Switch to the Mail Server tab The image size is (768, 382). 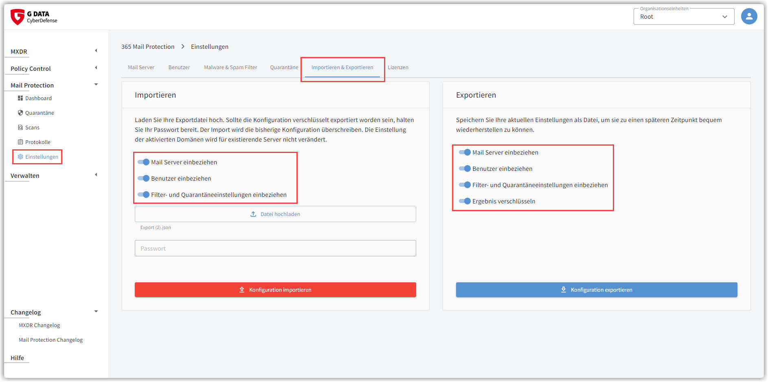(x=141, y=68)
